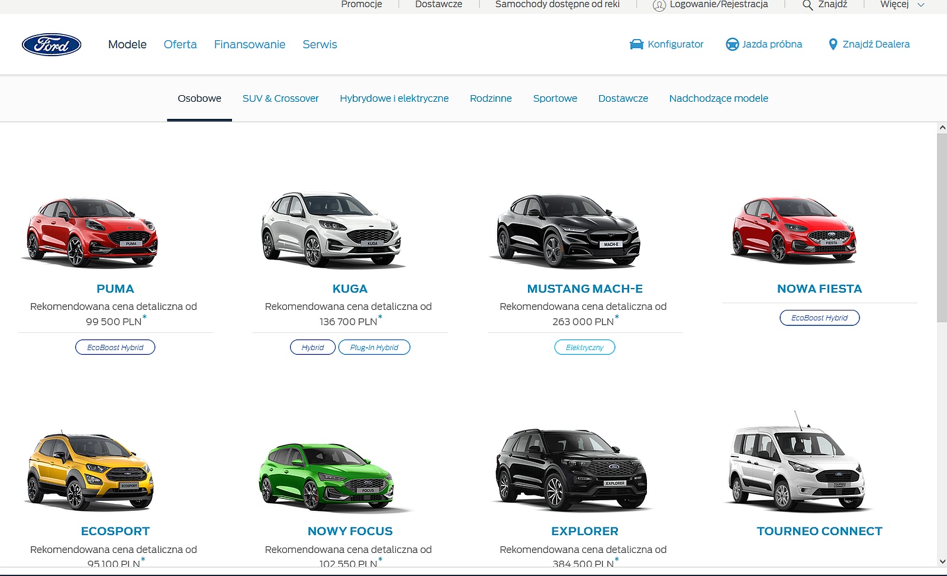Open the Finansowanie menu
The width and height of the screenshot is (947, 576).
pos(250,44)
